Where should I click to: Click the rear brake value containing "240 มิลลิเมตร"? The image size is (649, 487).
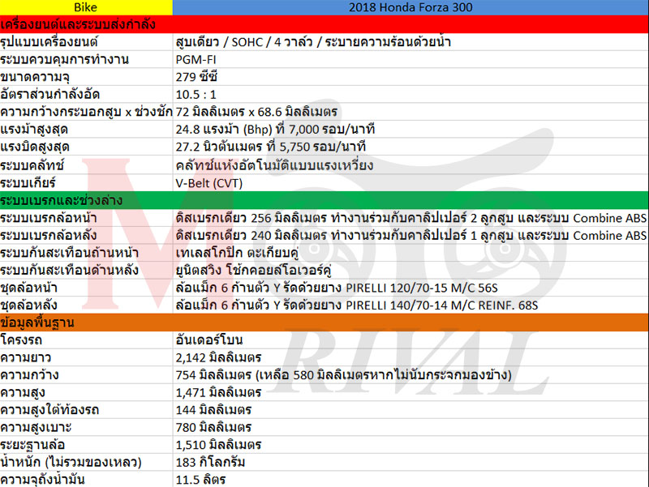(x=410, y=235)
